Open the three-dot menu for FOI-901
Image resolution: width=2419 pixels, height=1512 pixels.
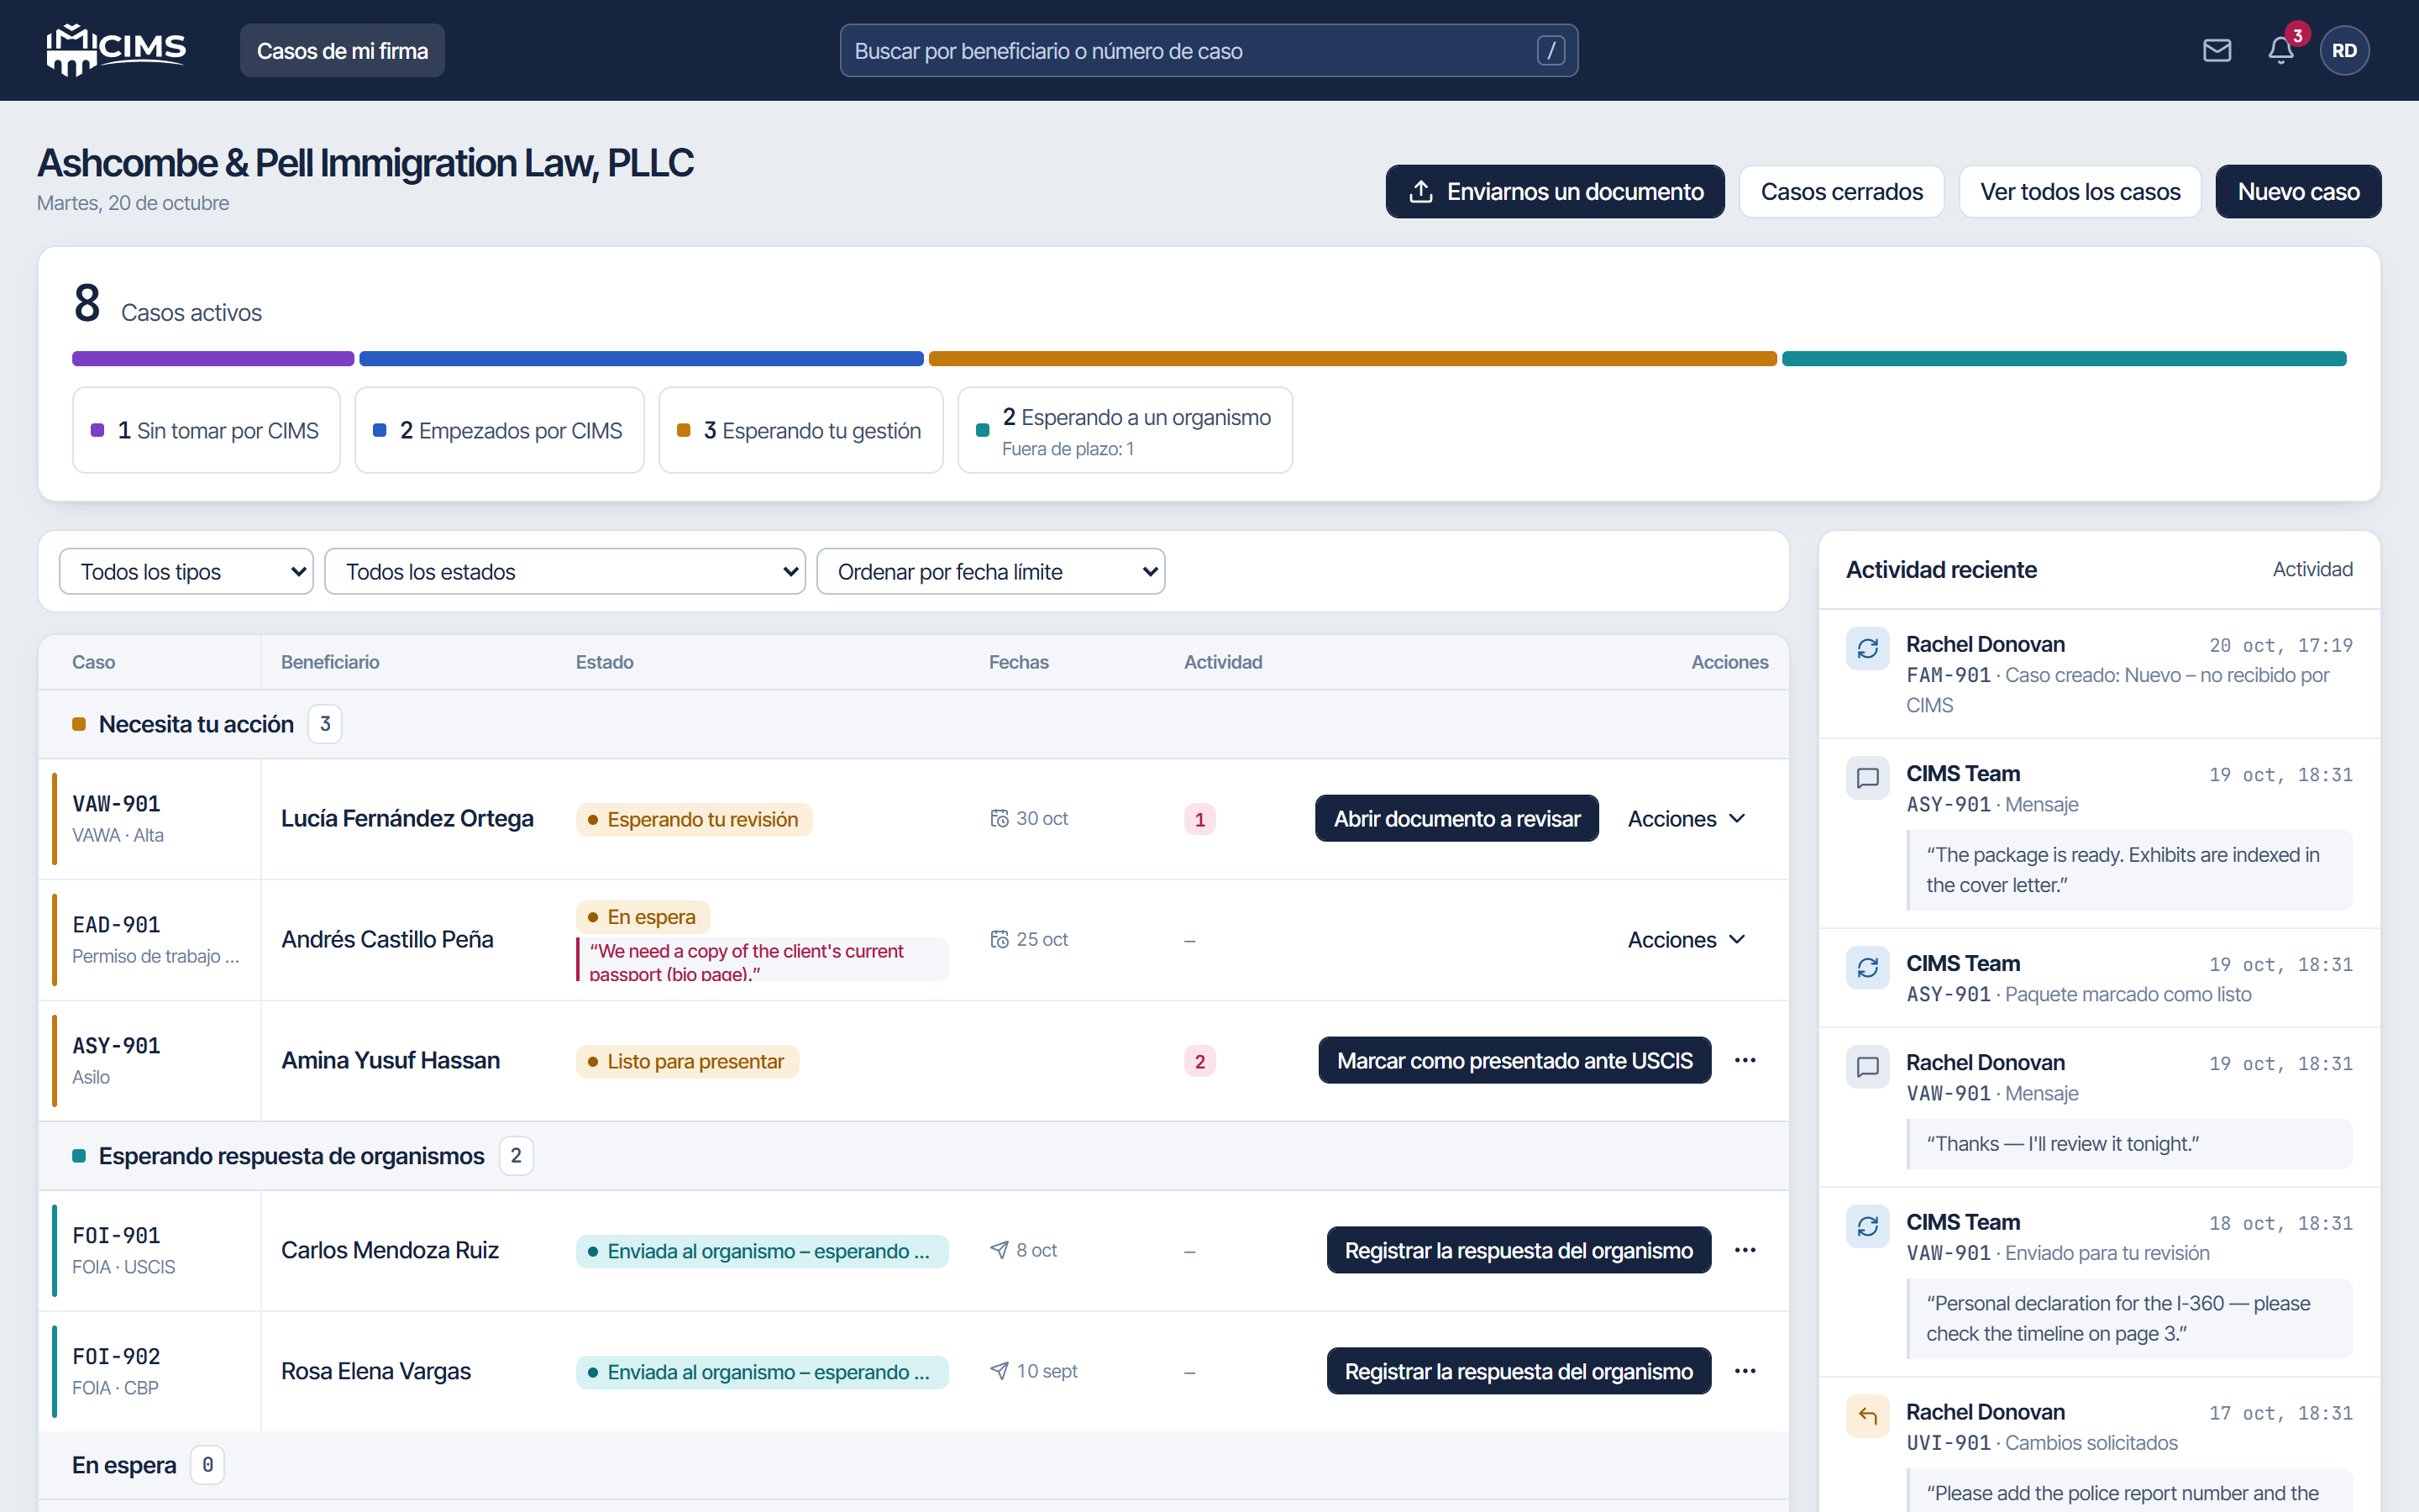click(x=1745, y=1250)
